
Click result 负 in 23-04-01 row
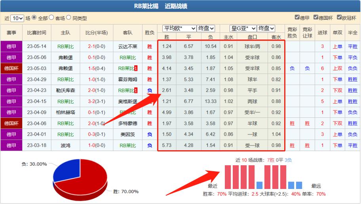point(150,134)
